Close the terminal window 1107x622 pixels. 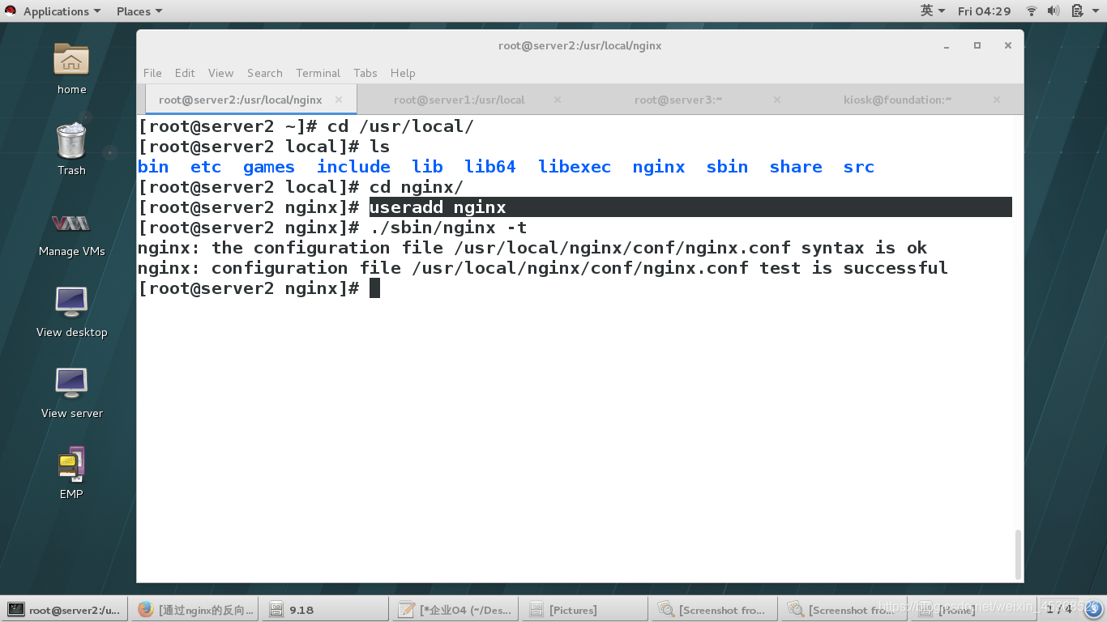tap(1007, 46)
